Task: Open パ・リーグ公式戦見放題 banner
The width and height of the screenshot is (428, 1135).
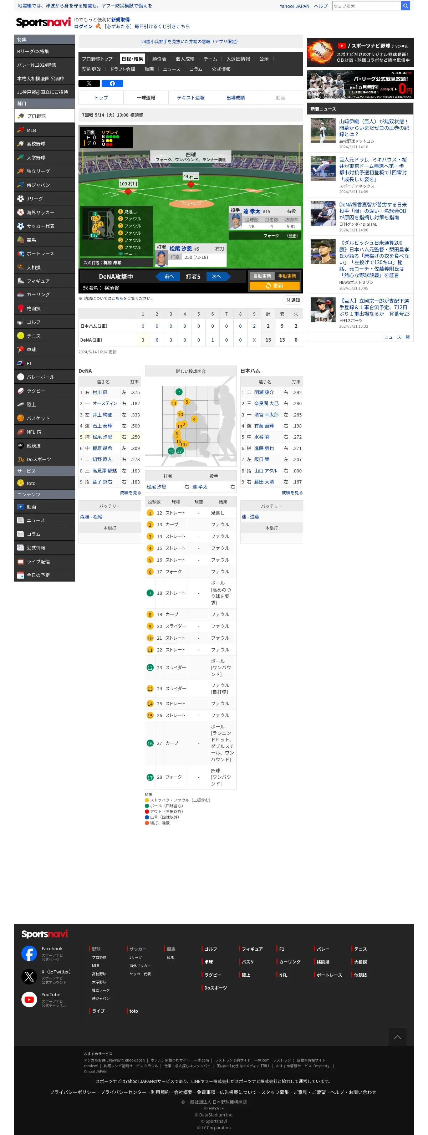Action: click(360, 84)
